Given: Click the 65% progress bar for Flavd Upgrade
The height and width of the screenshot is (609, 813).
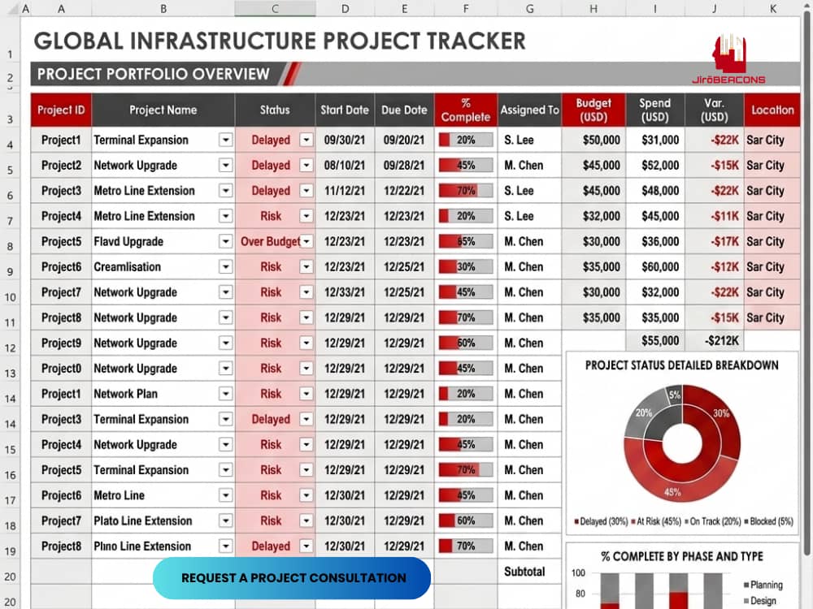Looking at the screenshot, I should click(x=466, y=241).
